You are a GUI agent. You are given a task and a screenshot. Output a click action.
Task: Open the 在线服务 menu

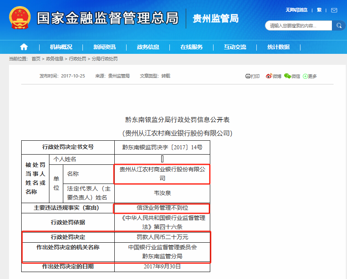pyautogui.click(x=191, y=47)
